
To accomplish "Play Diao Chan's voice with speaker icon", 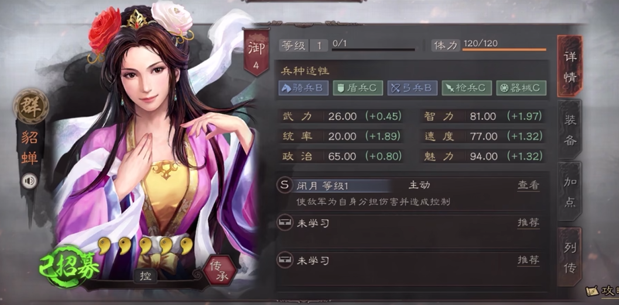I will [30, 181].
